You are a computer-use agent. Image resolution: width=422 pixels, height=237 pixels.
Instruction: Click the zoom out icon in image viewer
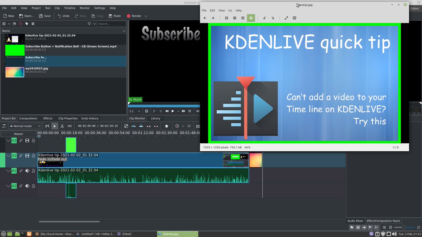click(x=226, y=18)
